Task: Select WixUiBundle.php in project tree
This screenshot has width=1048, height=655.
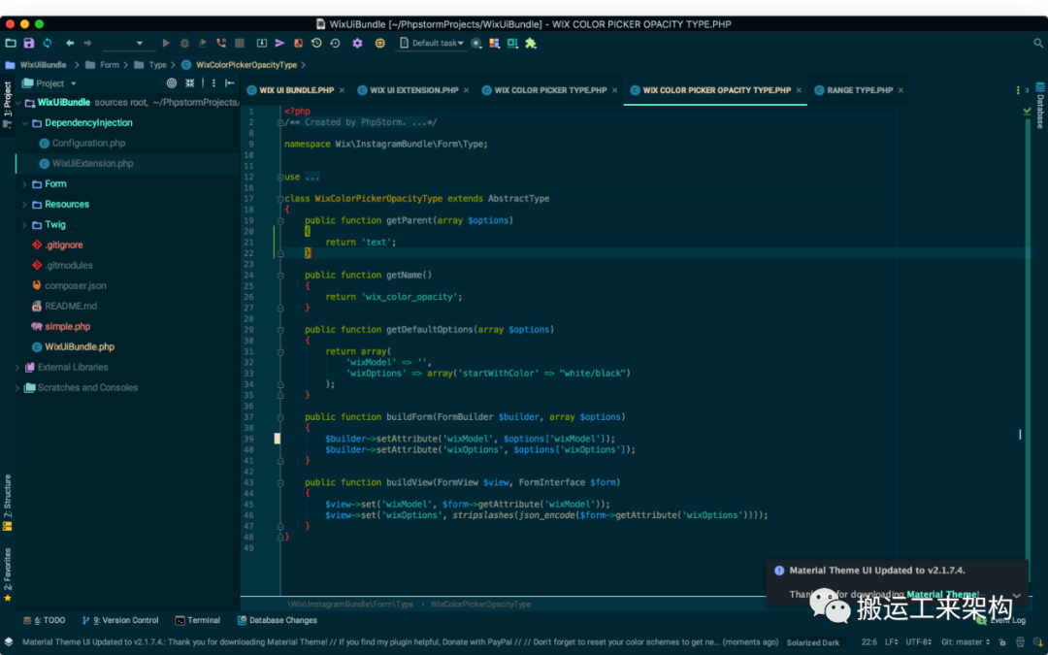Action: (x=80, y=346)
